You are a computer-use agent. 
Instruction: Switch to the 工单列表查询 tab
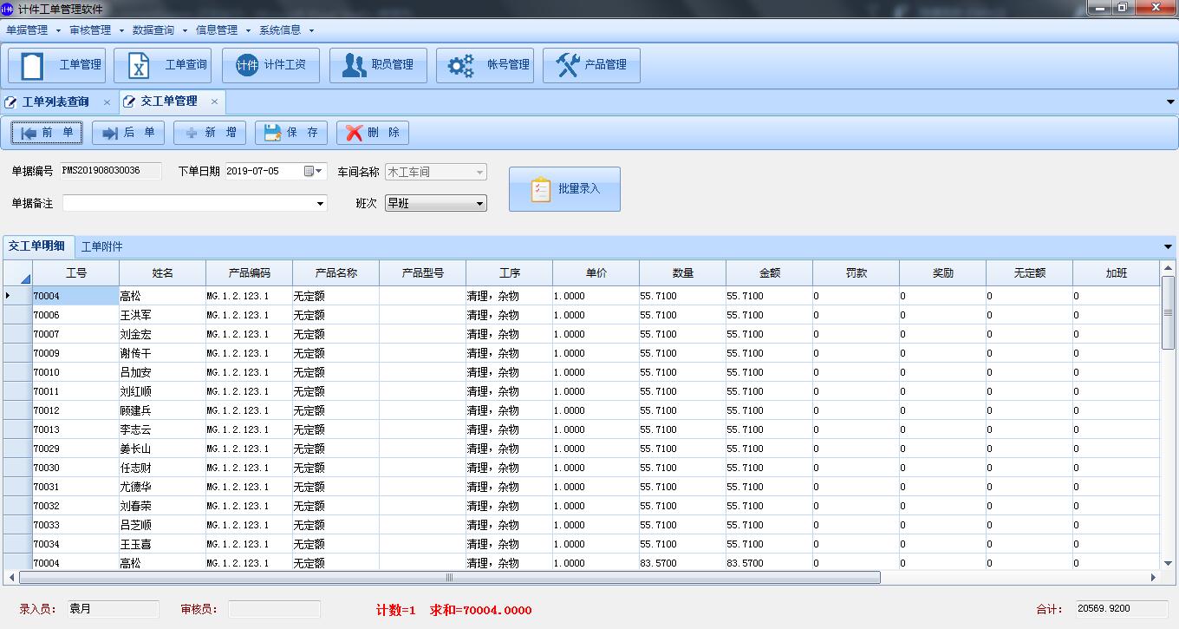pos(55,102)
